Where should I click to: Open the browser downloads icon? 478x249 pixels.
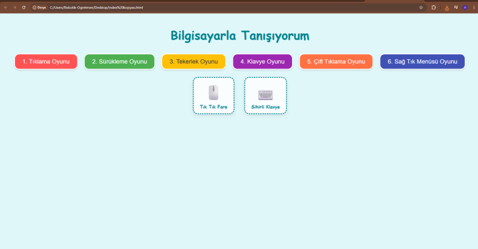[x=447, y=7]
